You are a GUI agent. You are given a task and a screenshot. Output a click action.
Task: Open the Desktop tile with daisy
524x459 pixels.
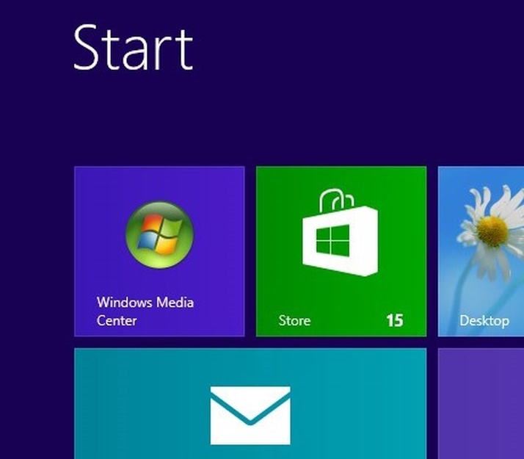(481, 251)
